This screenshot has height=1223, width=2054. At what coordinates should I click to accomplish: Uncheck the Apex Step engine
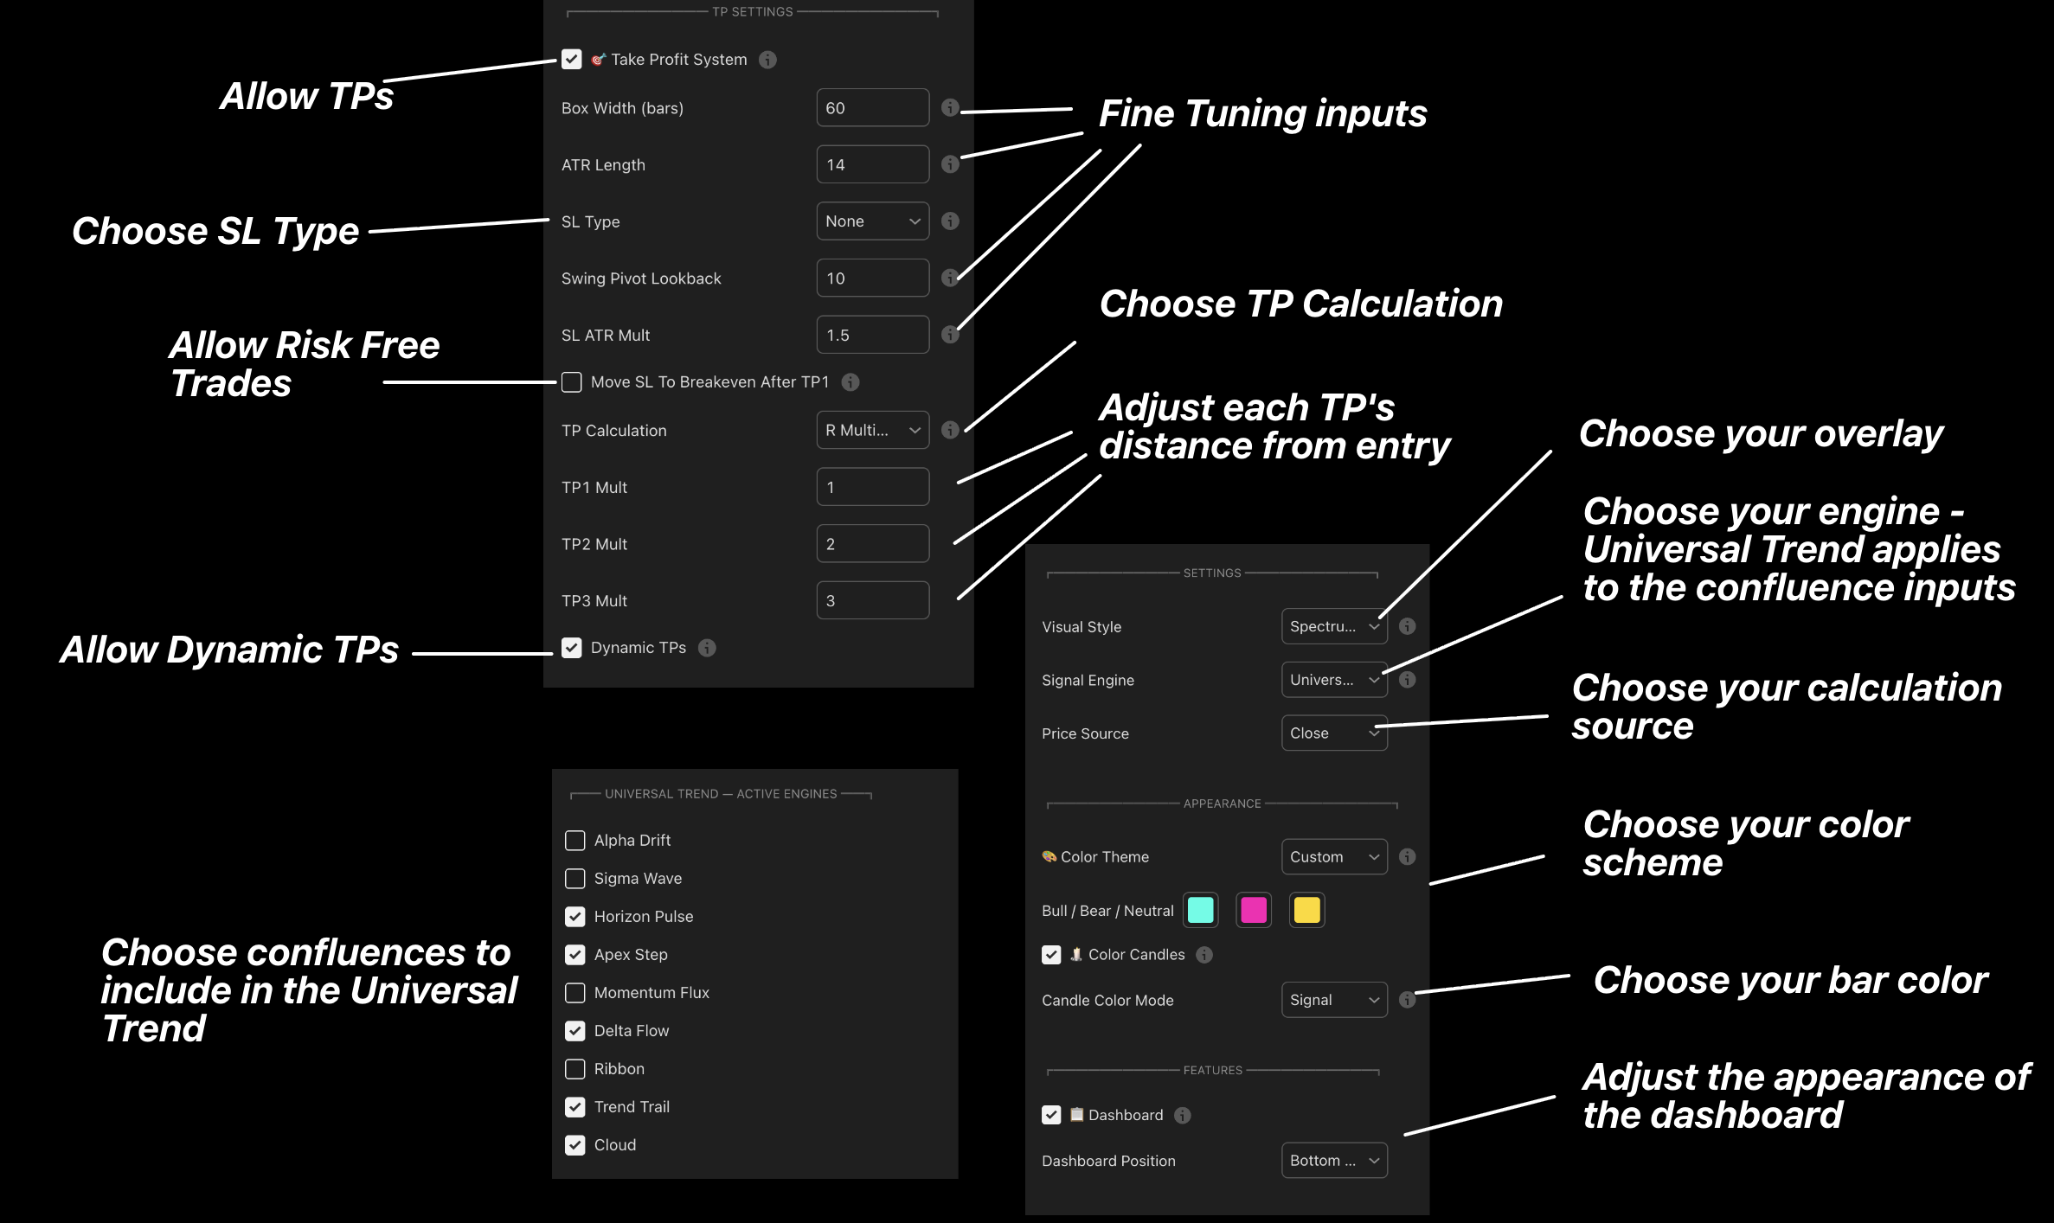[x=575, y=954]
